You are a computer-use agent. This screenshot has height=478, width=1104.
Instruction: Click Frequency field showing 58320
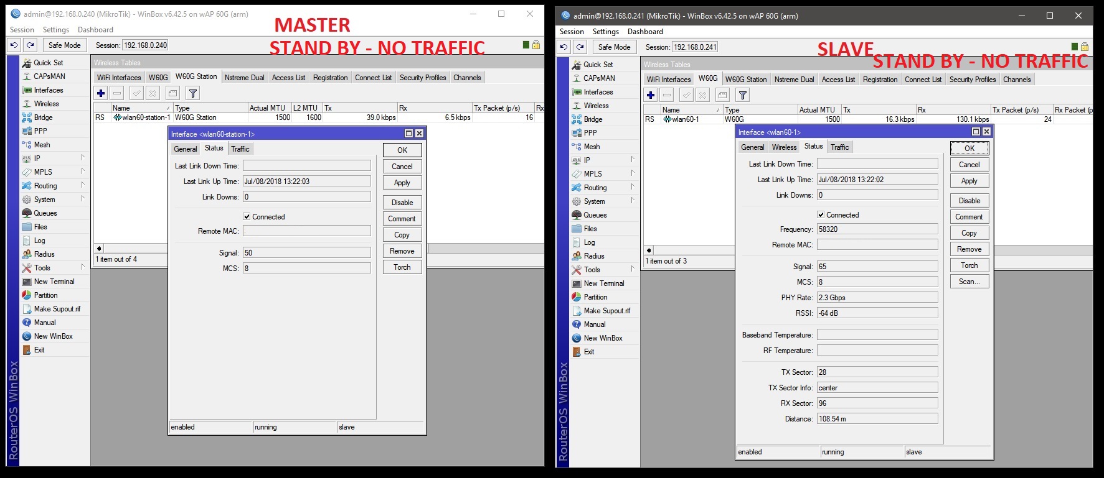coord(877,229)
